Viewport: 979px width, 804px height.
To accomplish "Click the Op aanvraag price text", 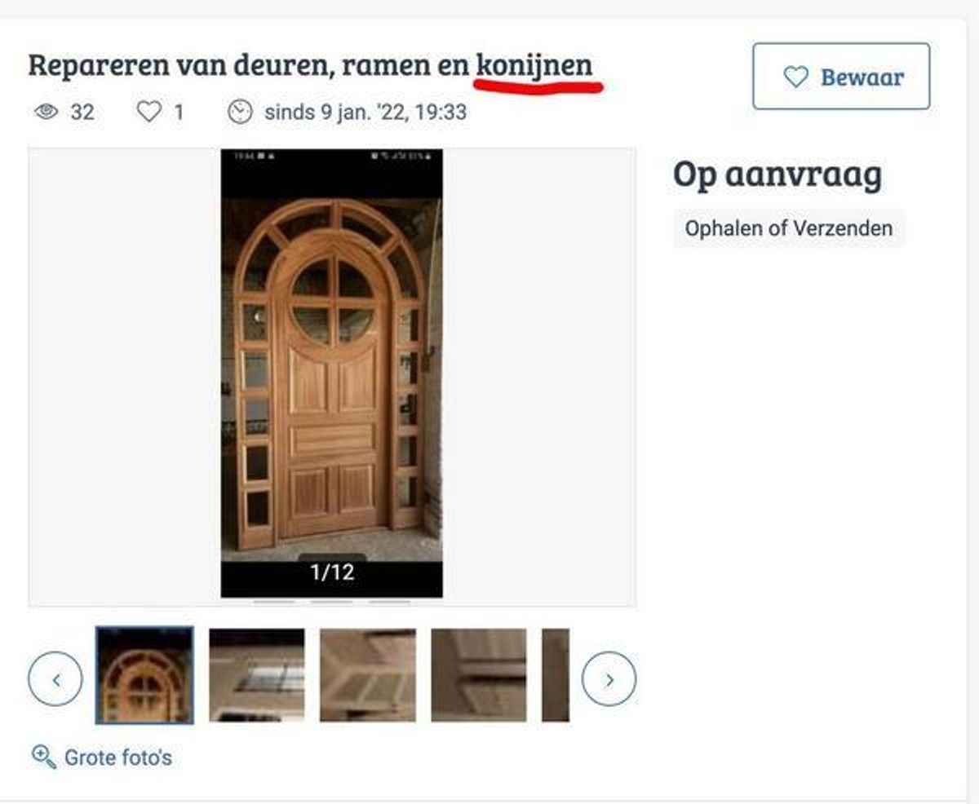I will 777,176.
